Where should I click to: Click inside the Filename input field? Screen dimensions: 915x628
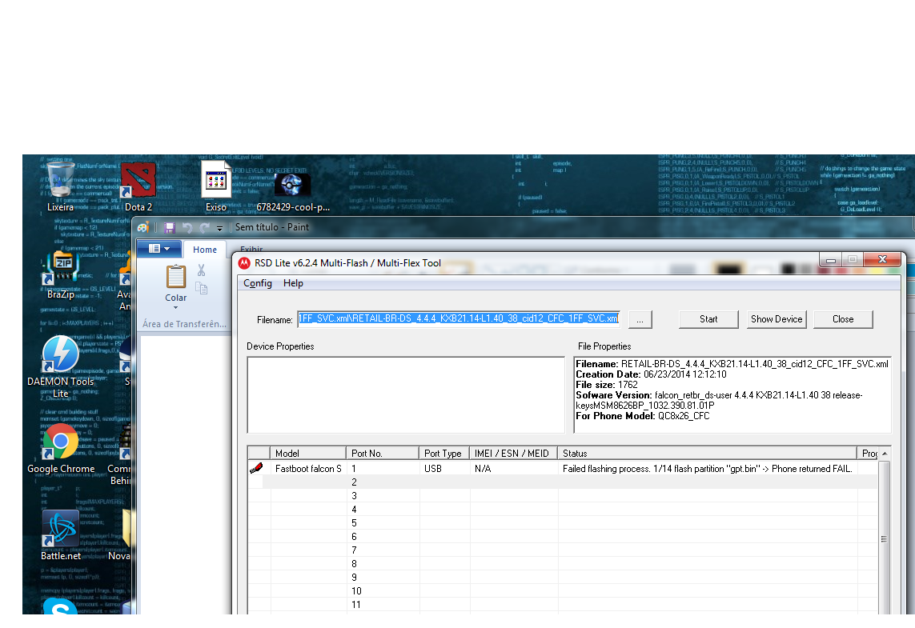(459, 319)
